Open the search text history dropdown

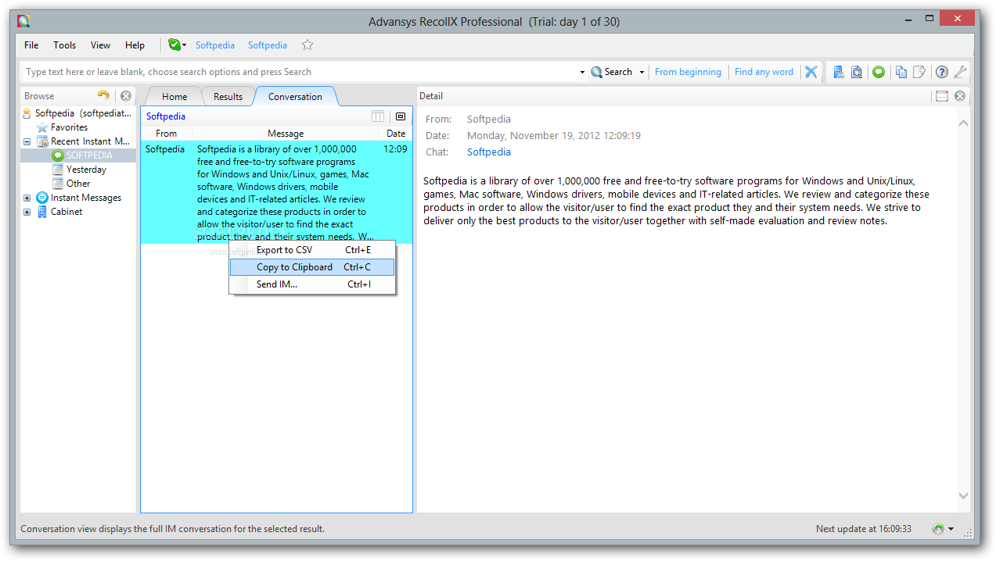click(582, 73)
